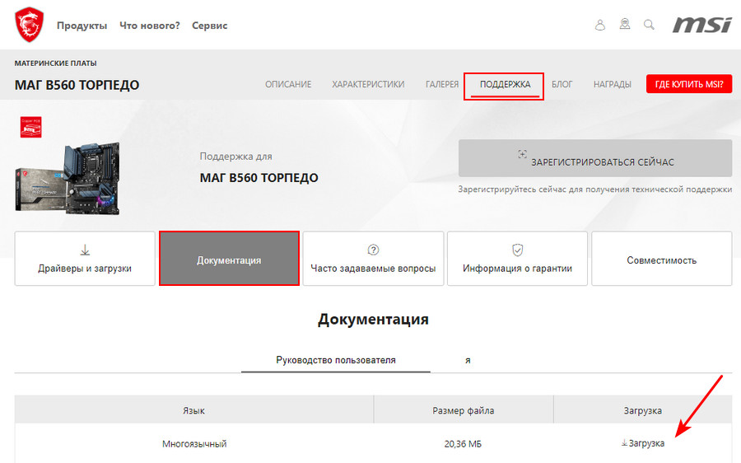
Task: Select the Документация section button
Action: (x=229, y=258)
